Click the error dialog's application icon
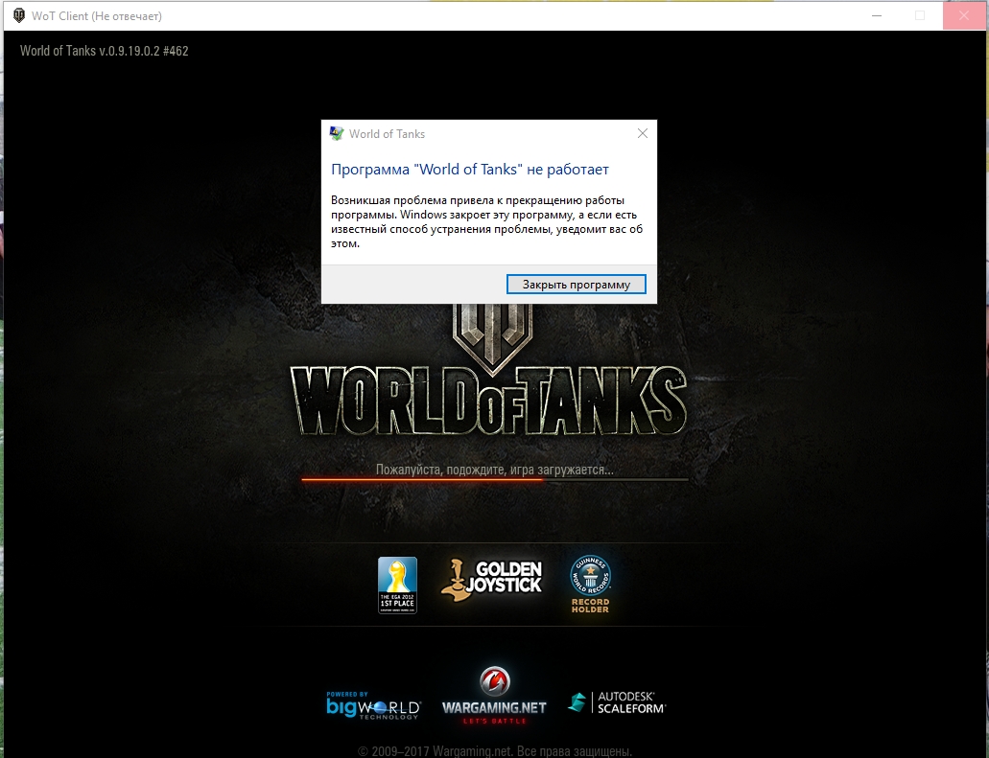The height and width of the screenshot is (758, 989). [337, 133]
